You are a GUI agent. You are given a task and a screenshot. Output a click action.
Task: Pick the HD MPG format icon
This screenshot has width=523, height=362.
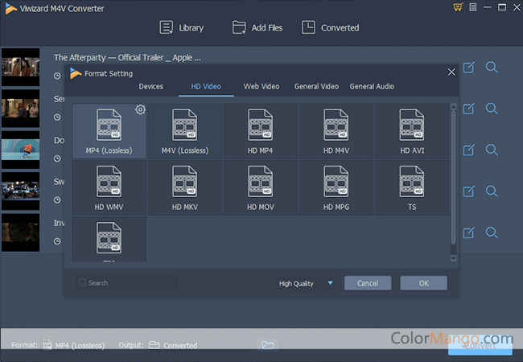click(x=336, y=182)
